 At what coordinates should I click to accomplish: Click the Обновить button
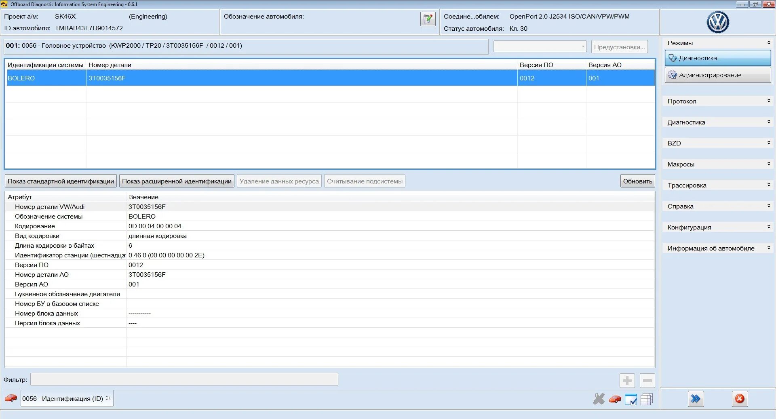(x=637, y=181)
